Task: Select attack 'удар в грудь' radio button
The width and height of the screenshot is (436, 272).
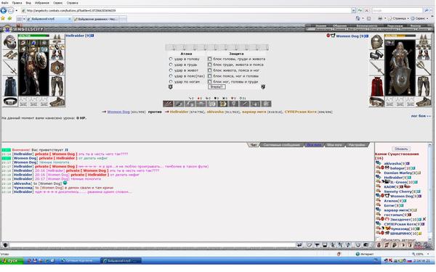Action: pos(171,65)
